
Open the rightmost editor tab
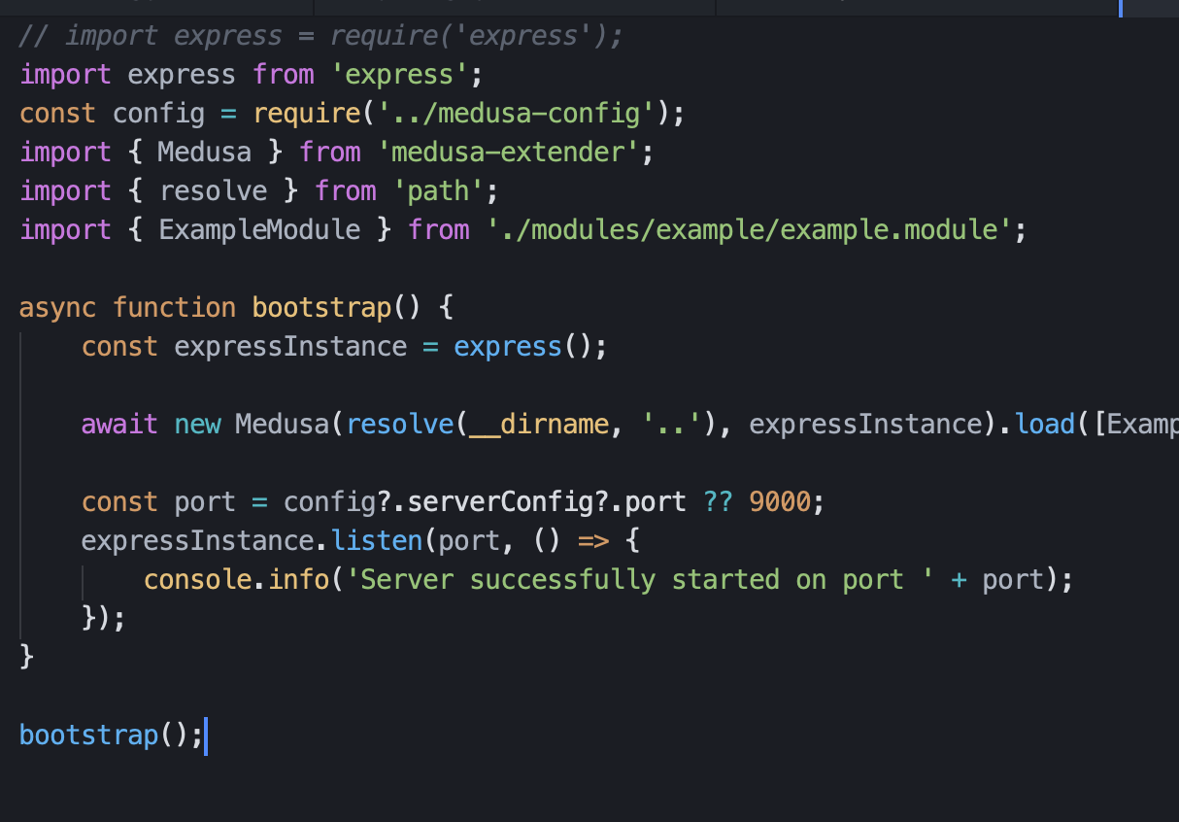coord(913,7)
